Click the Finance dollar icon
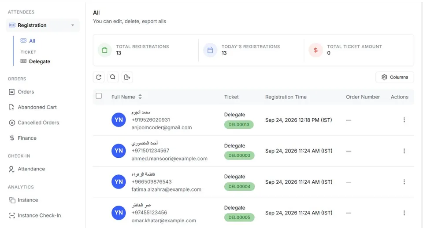This screenshot has height=228, width=423. click(12, 138)
